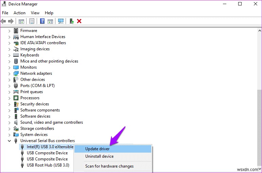262x173 pixels.
Task: Click the vertical scrollbar thumb
Action: tap(259, 127)
